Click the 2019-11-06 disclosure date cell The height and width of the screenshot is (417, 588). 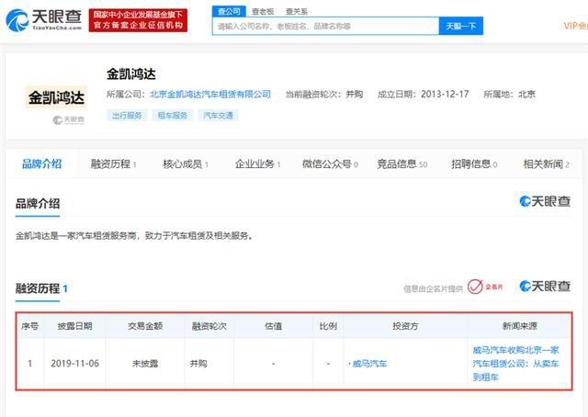pyautogui.click(x=75, y=364)
